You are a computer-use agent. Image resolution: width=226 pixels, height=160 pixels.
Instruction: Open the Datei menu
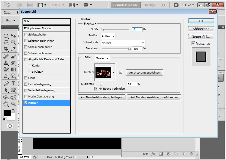click(8, 13)
